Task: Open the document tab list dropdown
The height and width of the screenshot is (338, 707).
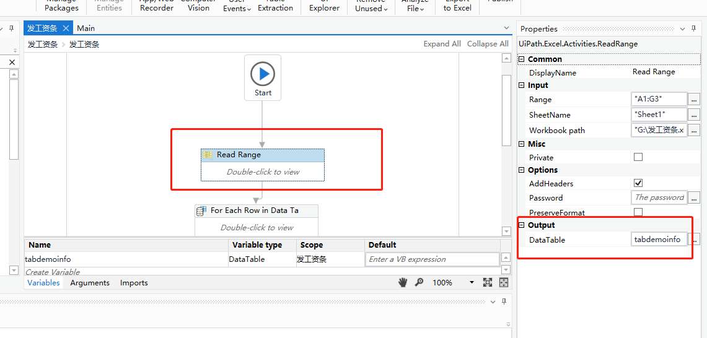Action: tap(506, 28)
